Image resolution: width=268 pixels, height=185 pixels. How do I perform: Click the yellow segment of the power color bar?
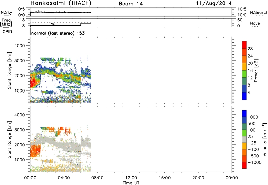244,67
